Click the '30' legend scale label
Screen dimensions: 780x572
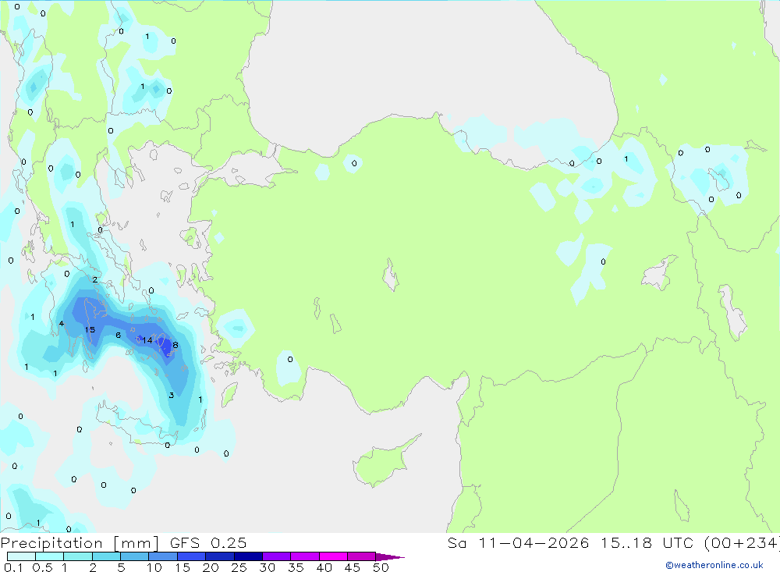click(267, 567)
